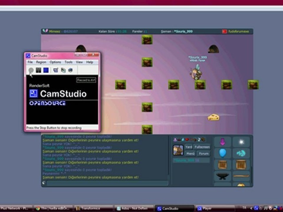Switch to CamStudio taskbar button
Viewport: 283px width, 212px height.
(174, 208)
